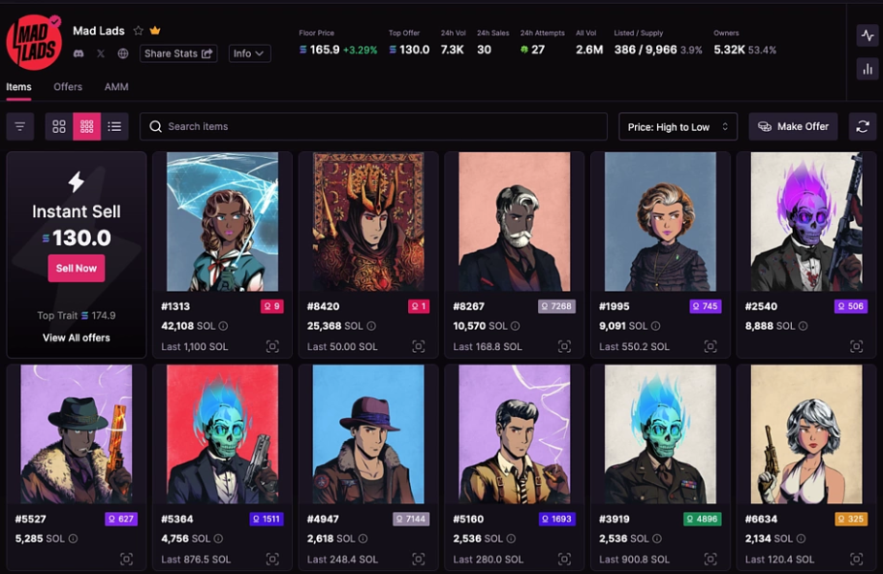The image size is (883, 574).
Task: Focus the Search items field
Action: 374,126
